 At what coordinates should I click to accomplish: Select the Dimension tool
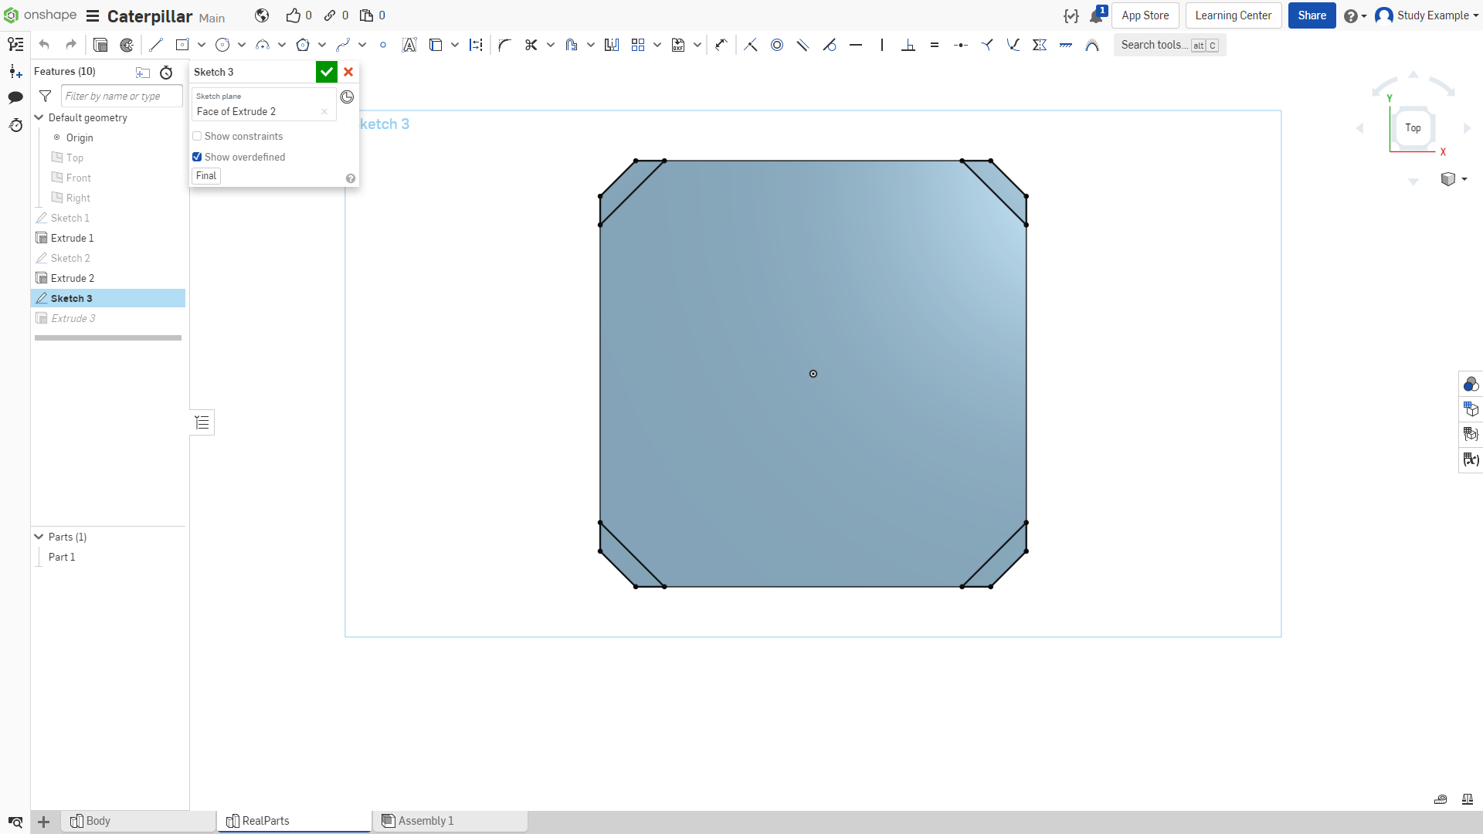[721, 45]
